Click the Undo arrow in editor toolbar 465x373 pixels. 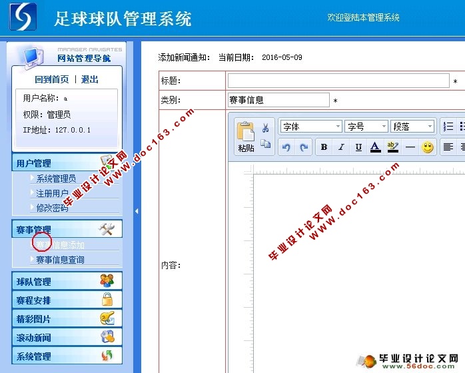(286, 147)
